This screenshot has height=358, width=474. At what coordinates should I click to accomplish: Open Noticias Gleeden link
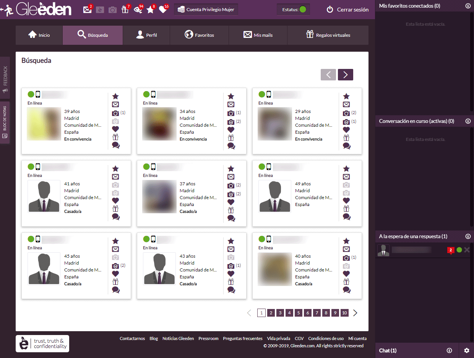[178, 338]
